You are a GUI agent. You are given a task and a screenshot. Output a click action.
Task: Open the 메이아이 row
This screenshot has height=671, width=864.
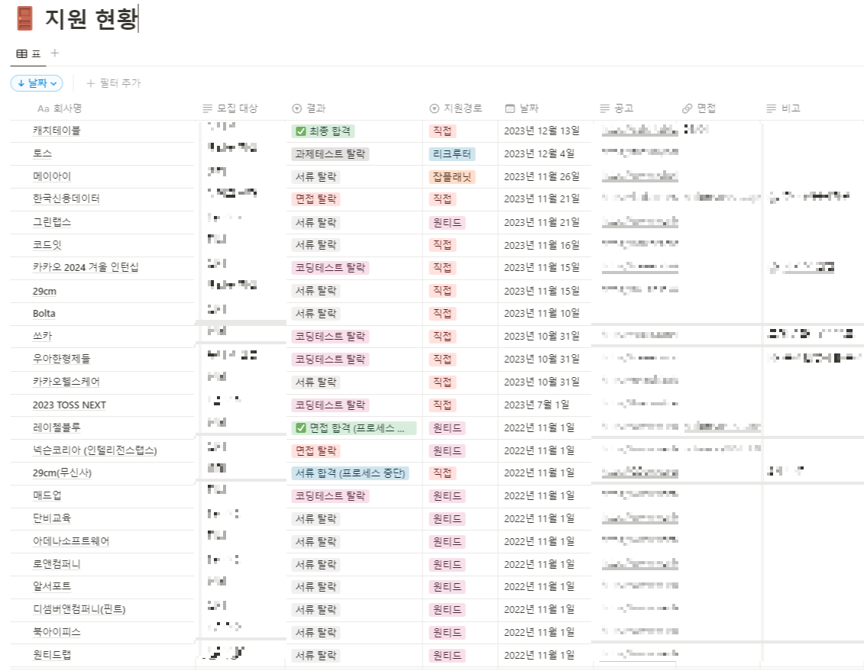point(52,176)
